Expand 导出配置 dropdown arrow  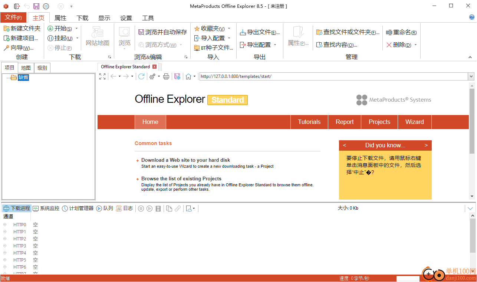coord(275,45)
